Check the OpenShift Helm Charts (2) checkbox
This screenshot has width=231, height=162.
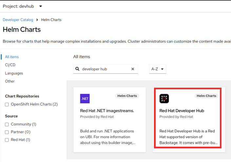pyautogui.click(x=7, y=105)
